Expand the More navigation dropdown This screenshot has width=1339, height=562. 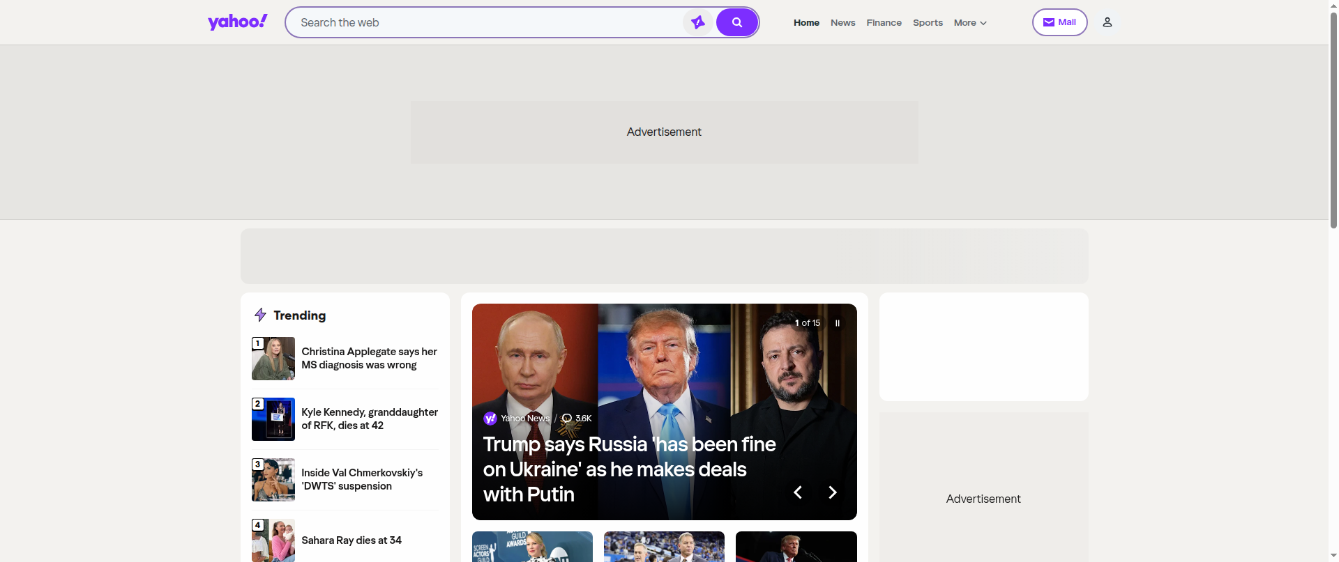(970, 23)
